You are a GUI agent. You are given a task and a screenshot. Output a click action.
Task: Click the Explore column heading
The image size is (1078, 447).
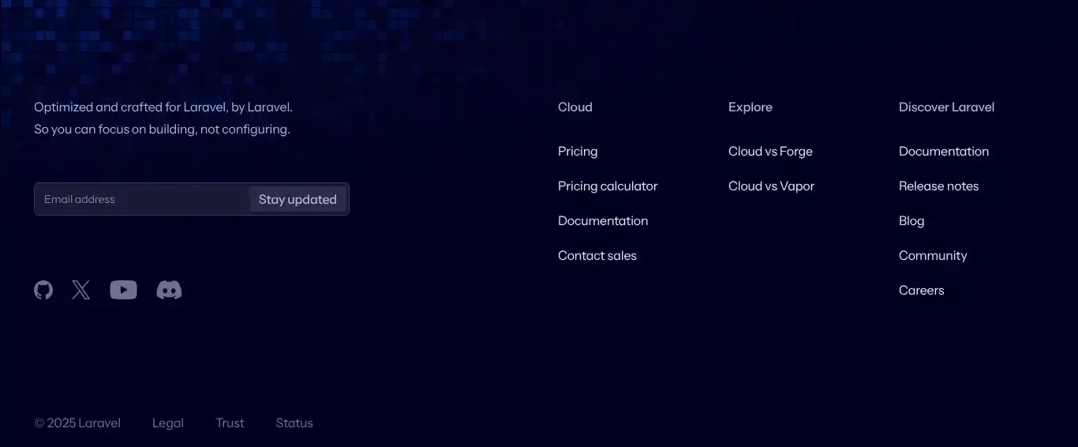[750, 107]
